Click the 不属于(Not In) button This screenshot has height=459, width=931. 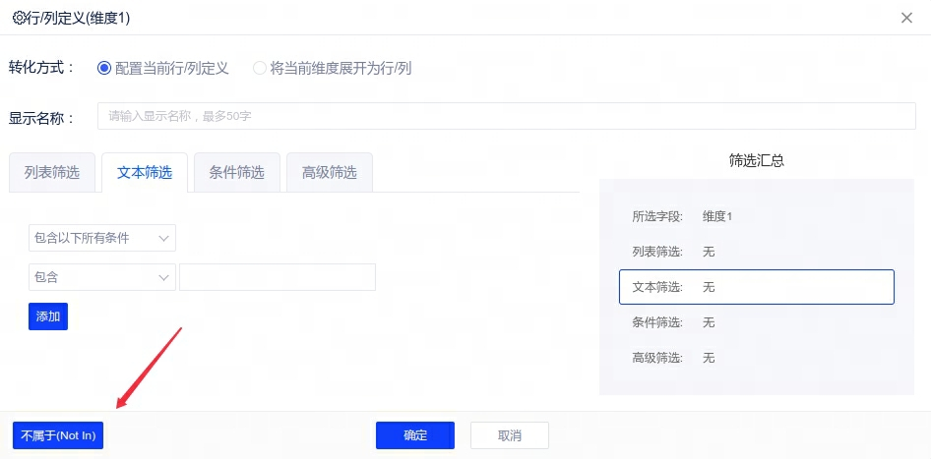click(x=58, y=435)
